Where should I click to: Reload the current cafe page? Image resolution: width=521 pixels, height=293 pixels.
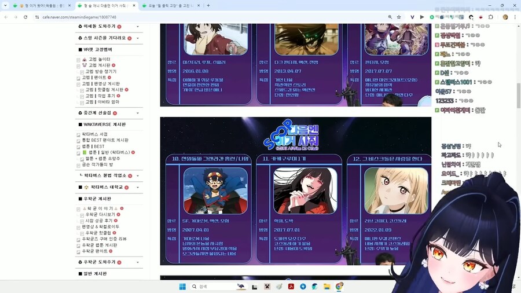pyautogui.click(x=25, y=17)
